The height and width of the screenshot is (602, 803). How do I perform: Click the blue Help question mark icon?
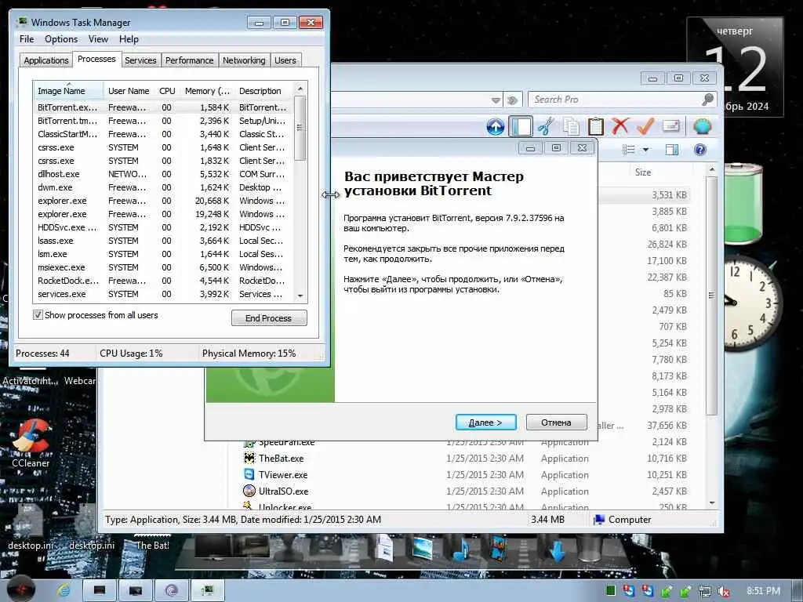click(x=700, y=150)
